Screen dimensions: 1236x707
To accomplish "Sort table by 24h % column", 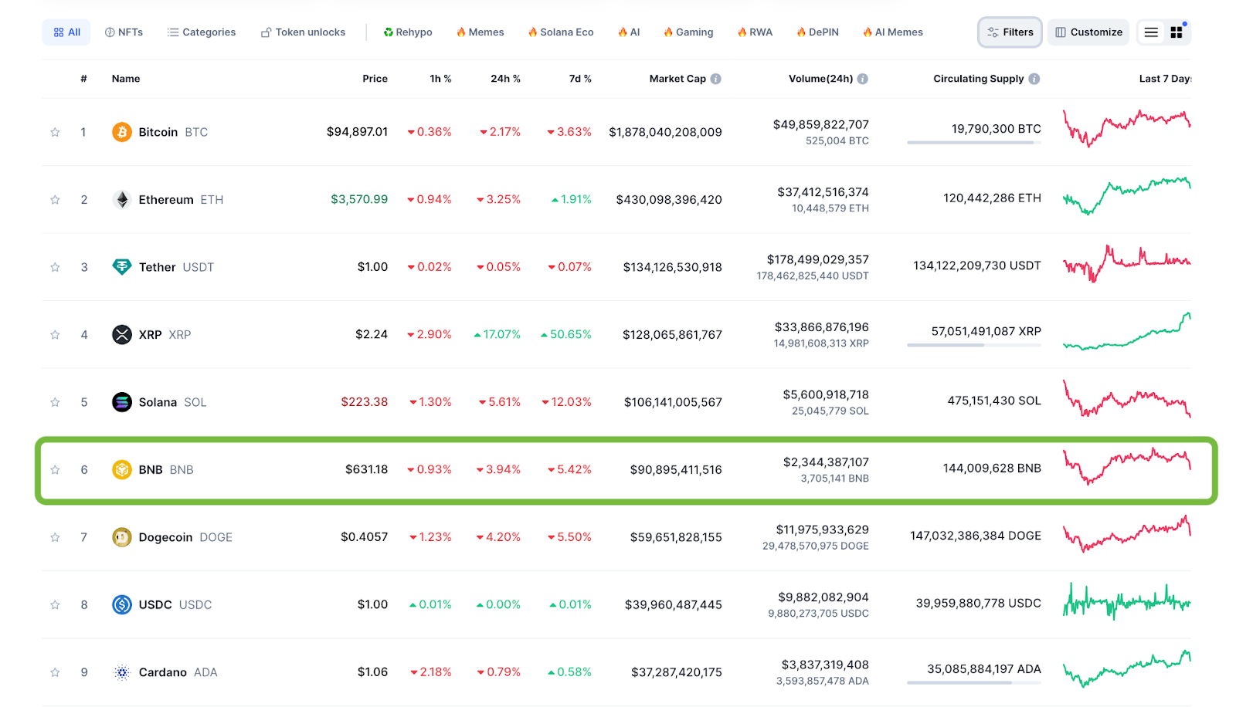I will pyautogui.click(x=505, y=79).
